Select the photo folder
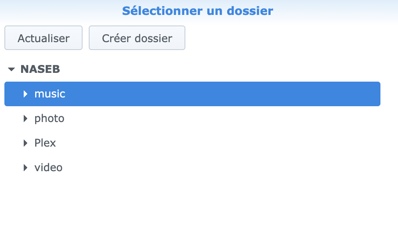Image resolution: width=398 pixels, height=237 pixels. (49, 118)
